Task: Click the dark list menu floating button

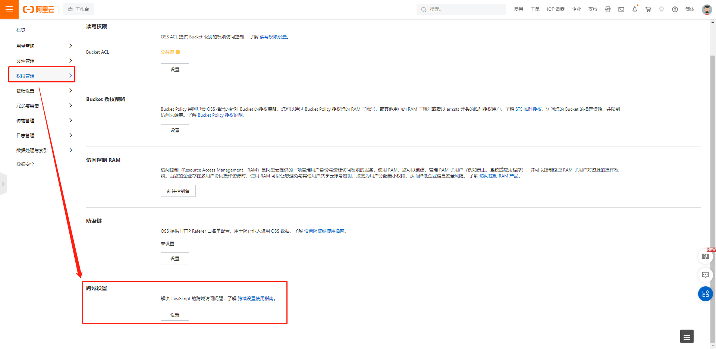Action: coord(687,336)
